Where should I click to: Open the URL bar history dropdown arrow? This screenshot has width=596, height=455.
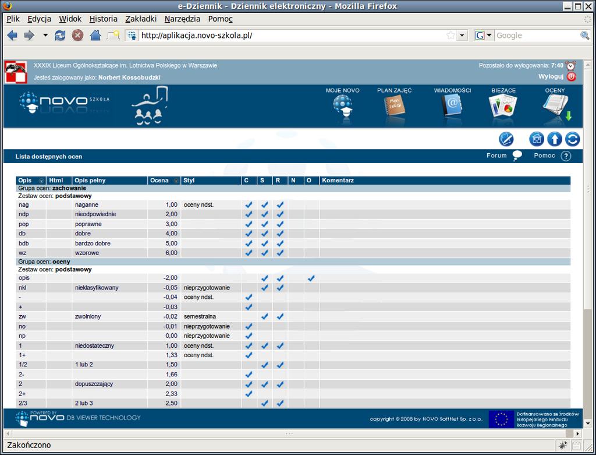click(x=462, y=36)
